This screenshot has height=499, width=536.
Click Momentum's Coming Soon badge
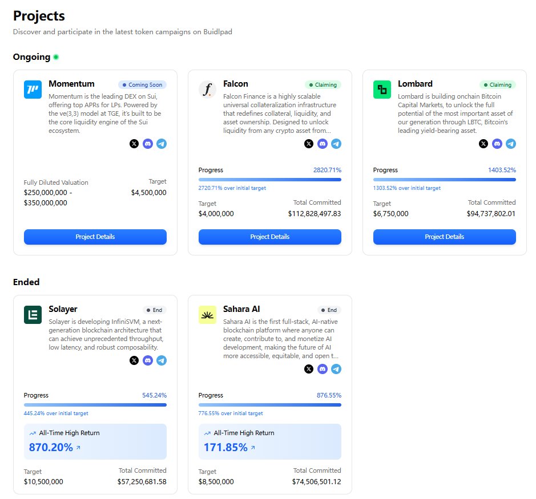[142, 85]
